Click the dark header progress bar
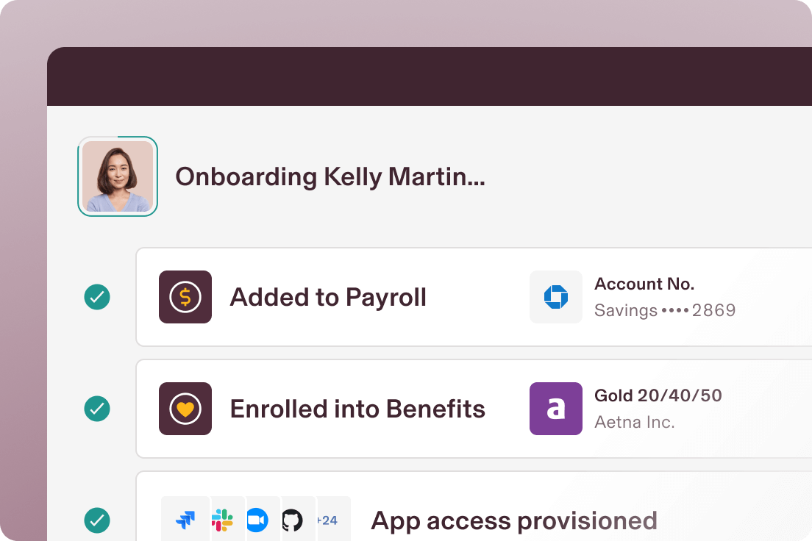This screenshot has width=812, height=541. click(x=430, y=76)
